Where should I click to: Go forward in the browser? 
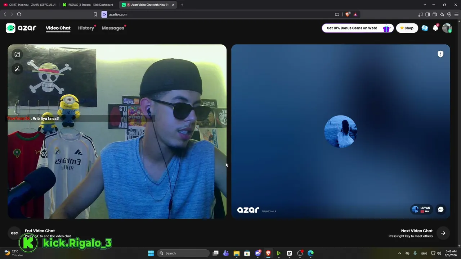(12, 14)
